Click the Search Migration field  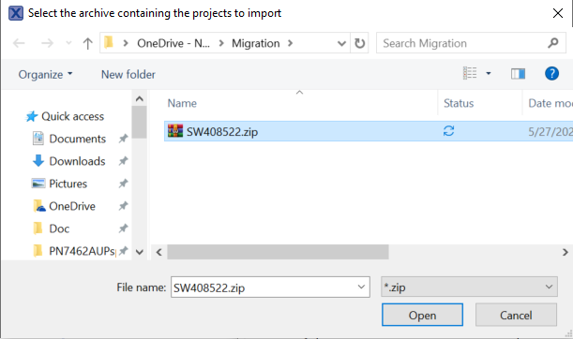[464, 43]
